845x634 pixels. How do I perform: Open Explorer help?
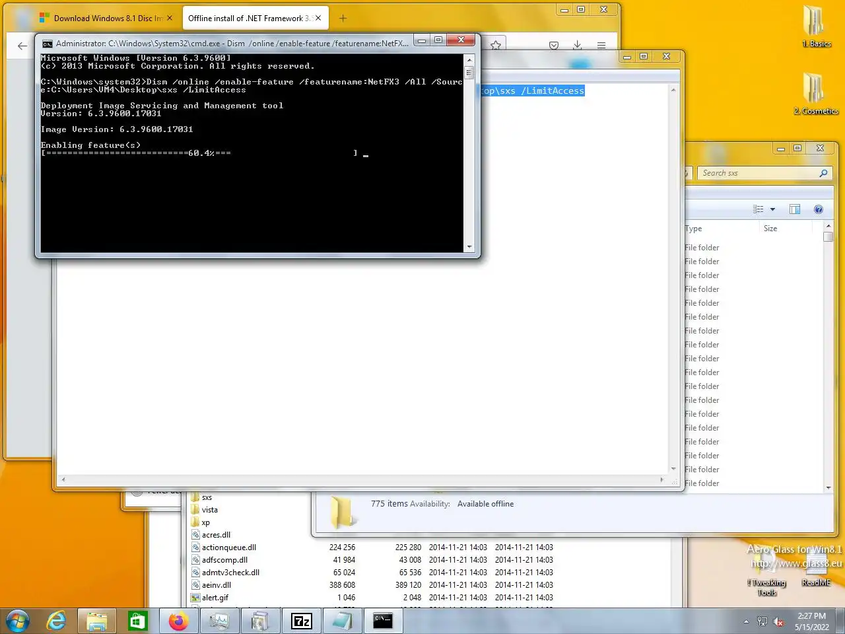point(819,209)
